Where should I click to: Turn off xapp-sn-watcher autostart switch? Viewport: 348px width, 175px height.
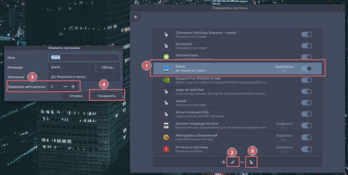306,91
